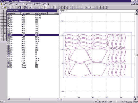Click the New document toolbar icon

[2, 7]
